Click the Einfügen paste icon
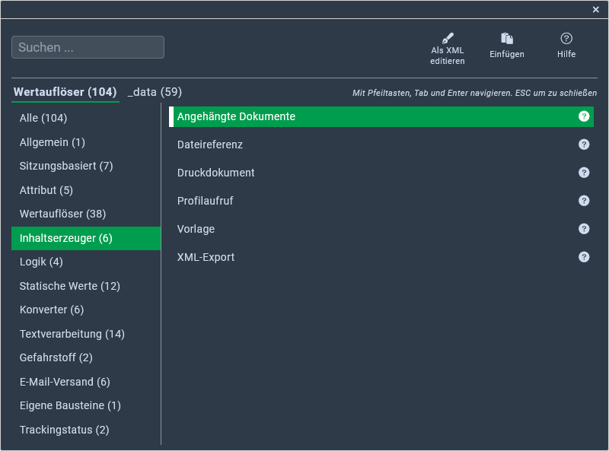 point(506,38)
